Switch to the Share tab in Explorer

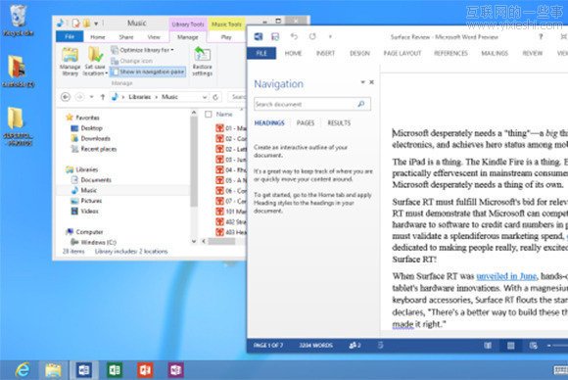[126, 37]
